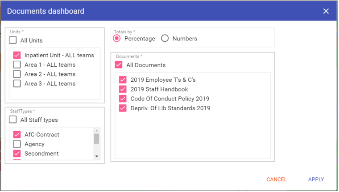Viewport: 339px width, 192px height.
Task: Enable Area 2 - ALL teams
Action: [17, 74]
